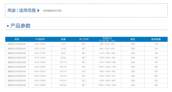The width and height of the screenshot is (172, 92).
Task: Select the 颜色 column header
Action: pyautogui.click(x=133, y=39)
